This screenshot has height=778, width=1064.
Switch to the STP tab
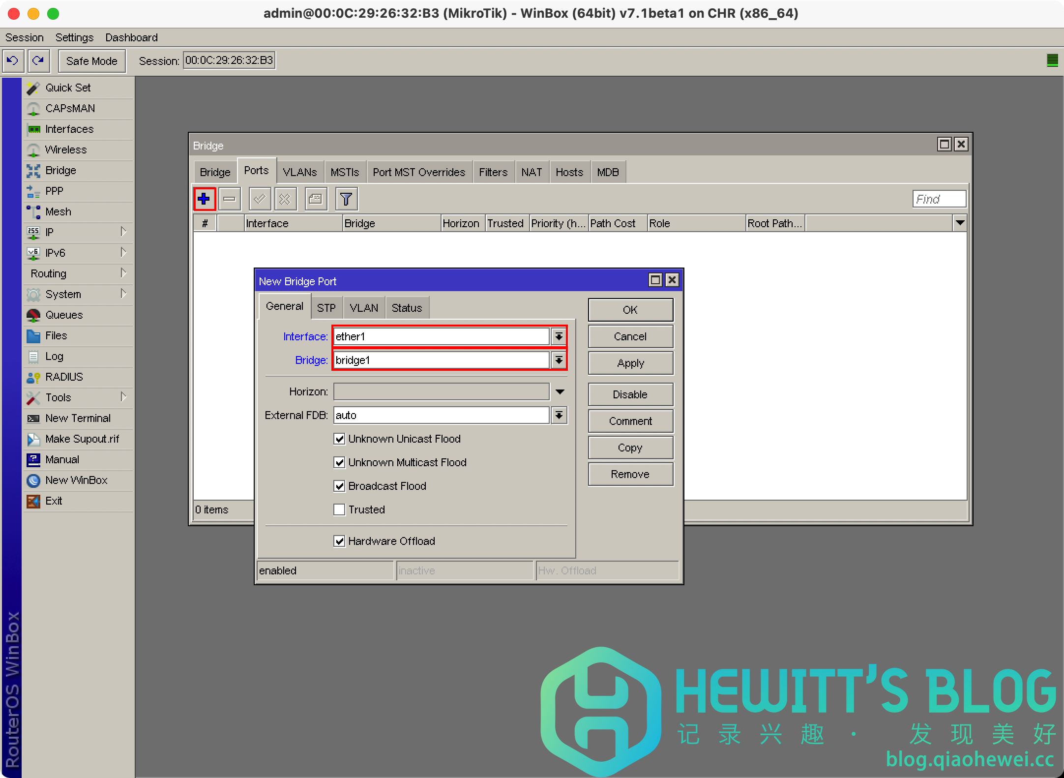pyautogui.click(x=326, y=308)
